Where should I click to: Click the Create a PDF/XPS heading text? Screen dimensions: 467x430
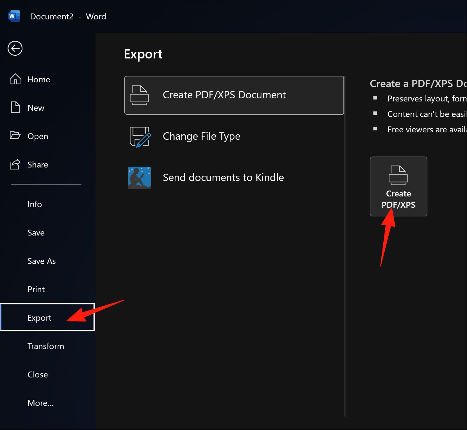(x=418, y=84)
